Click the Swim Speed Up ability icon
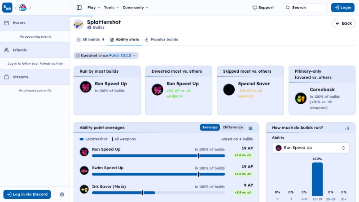This screenshot has width=359, height=202. [84, 171]
